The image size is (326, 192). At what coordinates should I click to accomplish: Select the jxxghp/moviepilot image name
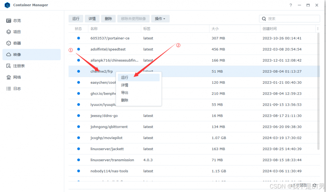[106, 138]
